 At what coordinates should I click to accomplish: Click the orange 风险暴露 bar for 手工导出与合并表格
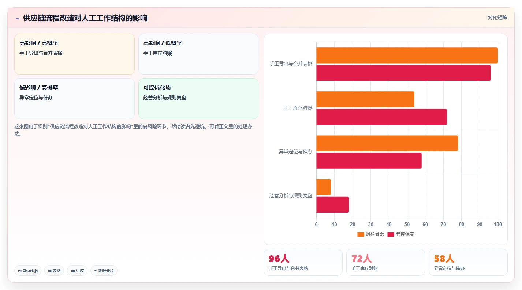click(407, 56)
